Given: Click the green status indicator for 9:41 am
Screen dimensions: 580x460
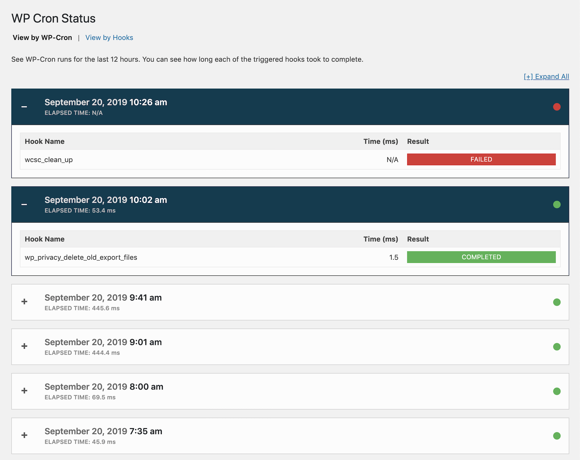Looking at the screenshot, I should pos(557,302).
